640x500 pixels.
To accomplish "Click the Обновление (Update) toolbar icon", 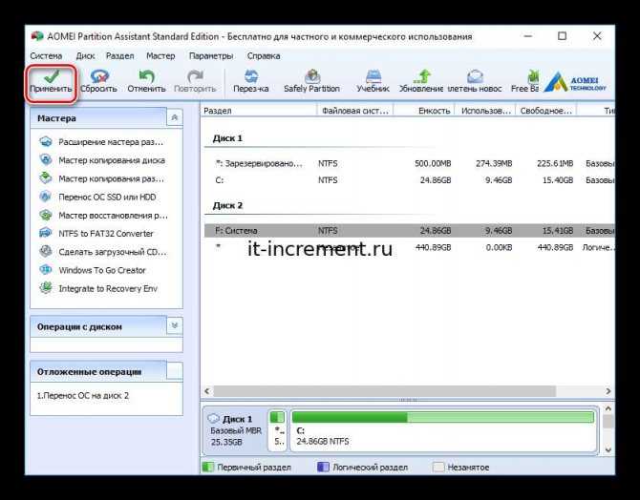I will 422,76.
